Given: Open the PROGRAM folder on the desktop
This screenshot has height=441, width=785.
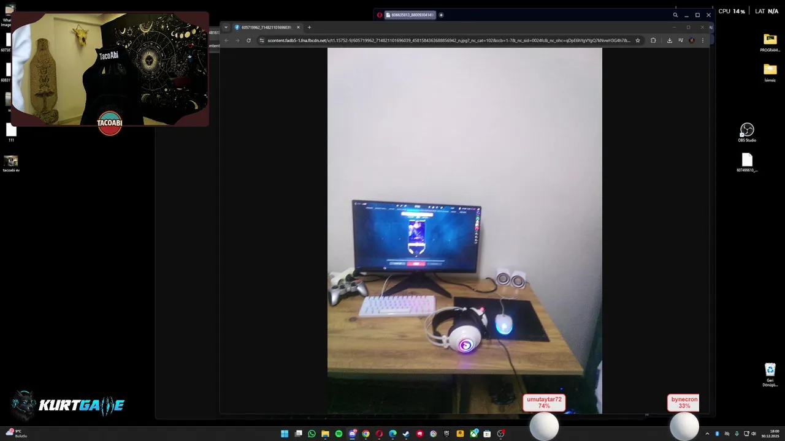Looking at the screenshot, I should 770,42.
